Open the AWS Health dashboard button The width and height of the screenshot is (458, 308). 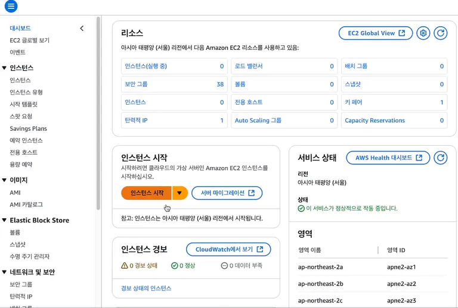click(x=388, y=158)
